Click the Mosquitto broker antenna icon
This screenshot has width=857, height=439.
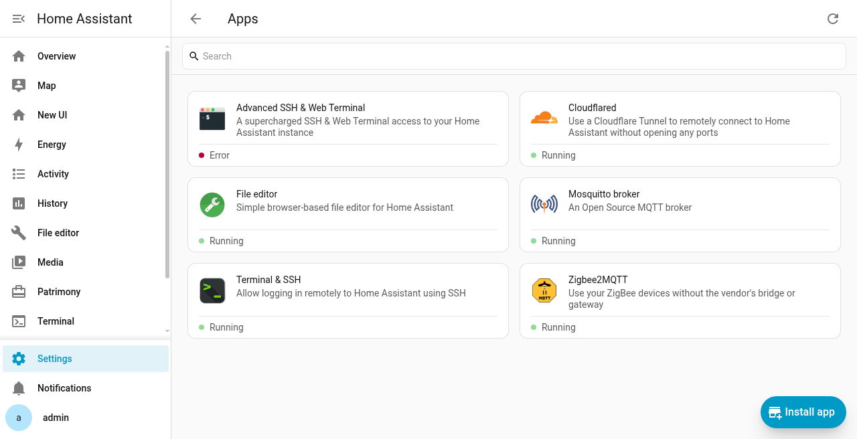(544, 205)
